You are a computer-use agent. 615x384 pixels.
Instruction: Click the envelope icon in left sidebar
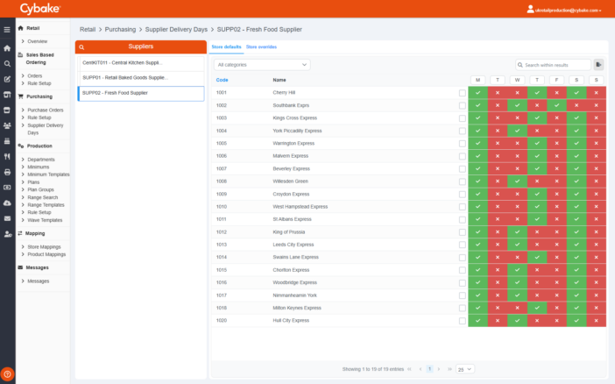[x=7, y=218]
